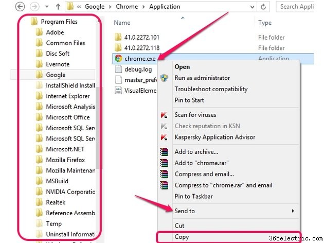Open the Adobe folder in the tree
324x243 pixels.
[x=55, y=32]
